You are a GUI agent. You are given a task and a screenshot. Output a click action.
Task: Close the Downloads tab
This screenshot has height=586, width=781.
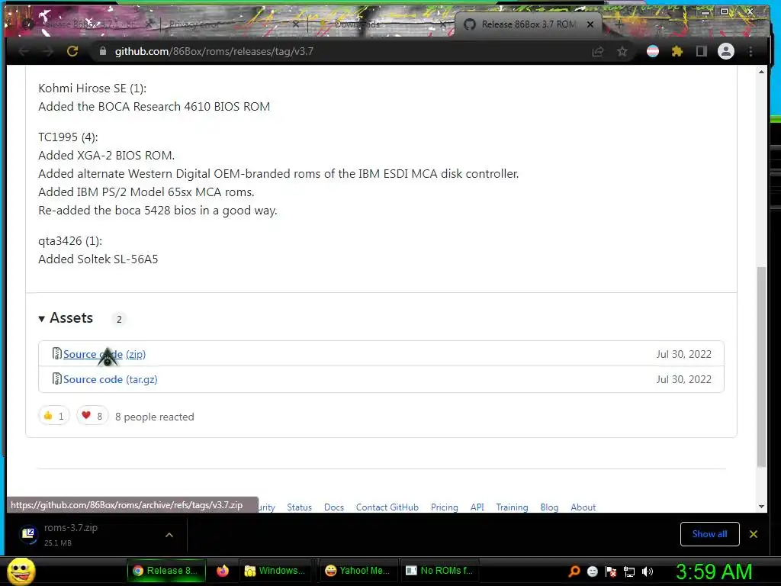pos(443,24)
